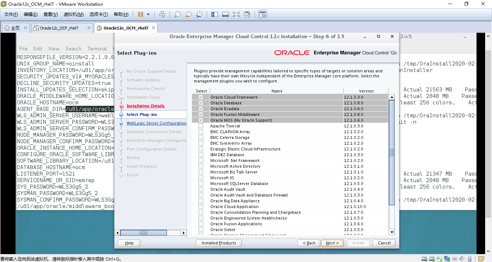The image size is (492, 262).
Task: Click the Installed Products button
Action: coord(219,243)
